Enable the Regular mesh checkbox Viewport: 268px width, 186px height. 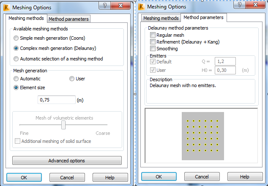pos(153,35)
